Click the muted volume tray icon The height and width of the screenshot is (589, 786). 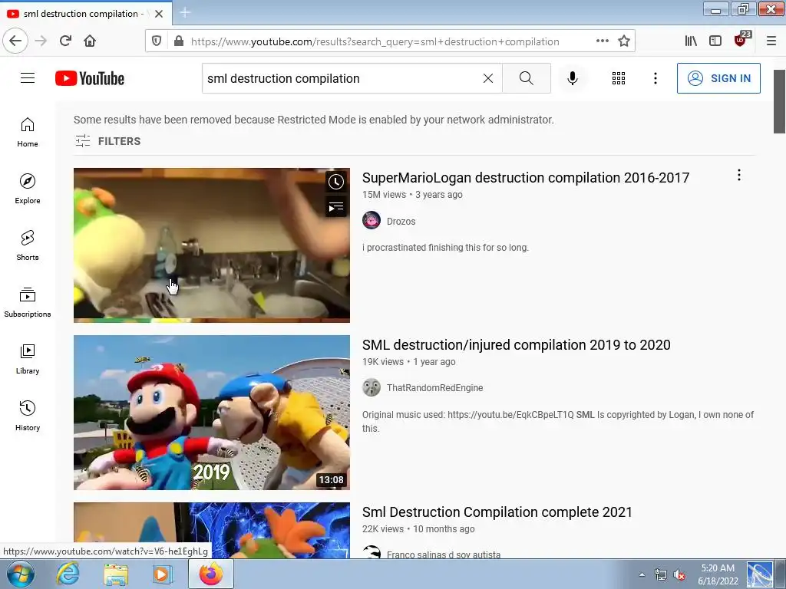click(x=680, y=574)
